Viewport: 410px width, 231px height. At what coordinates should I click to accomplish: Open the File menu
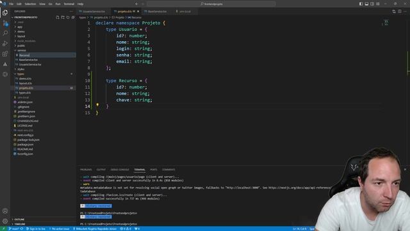(x=11, y=4)
